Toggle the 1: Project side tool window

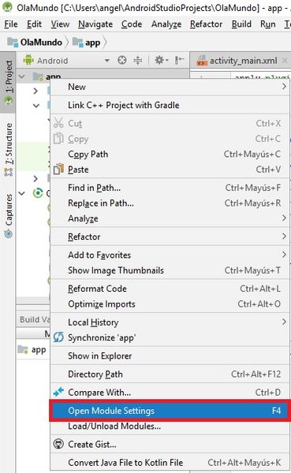click(9, 82)
